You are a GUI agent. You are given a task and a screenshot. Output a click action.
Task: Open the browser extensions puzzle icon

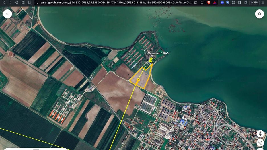pos(233,3)
